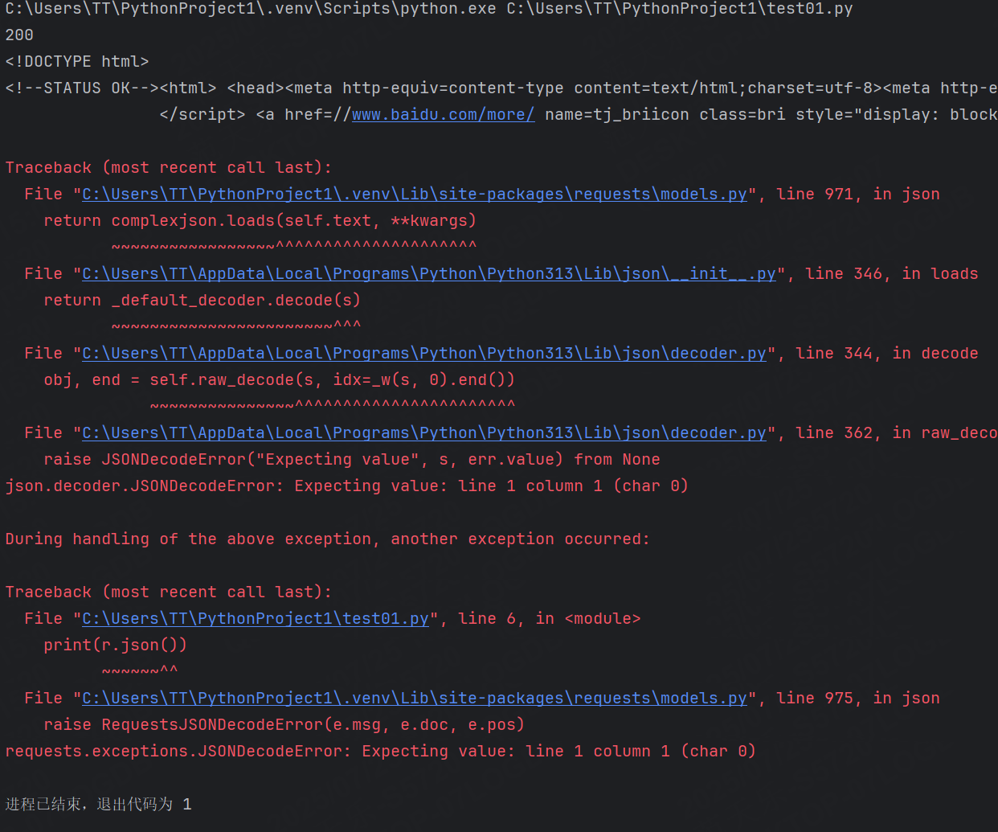Click the <!--STATUS OK--> output line
Image resolution: width=998 pixels, height=832 pixels.
[501, 88]
